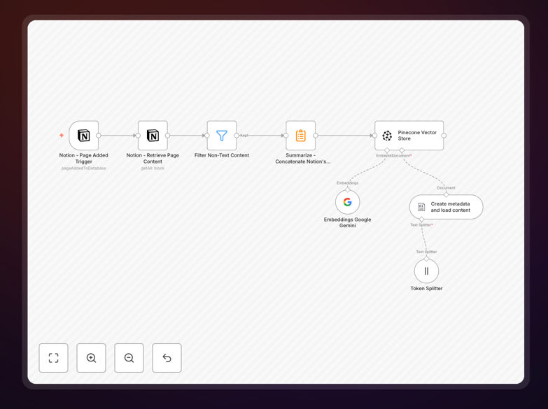
Task: Select the Notion Page Added Trigger node
Action: click(x=83, y=136)
